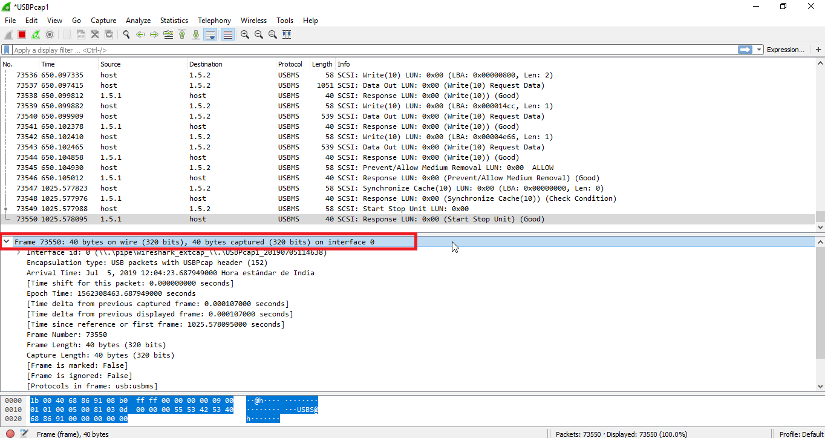The width and height of the screenshot is (825, 438).
Task: Expand the Interface id tree row
Action: coord(19,252)
